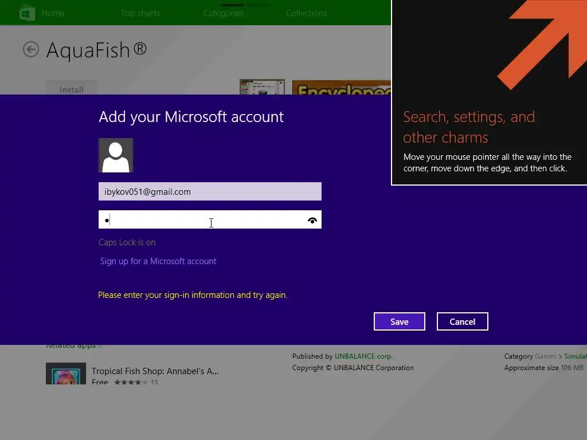The width and height of the screenshot is (587, 440).
Task: Go back using the arrow beside AquaFish
Action: 31,49
